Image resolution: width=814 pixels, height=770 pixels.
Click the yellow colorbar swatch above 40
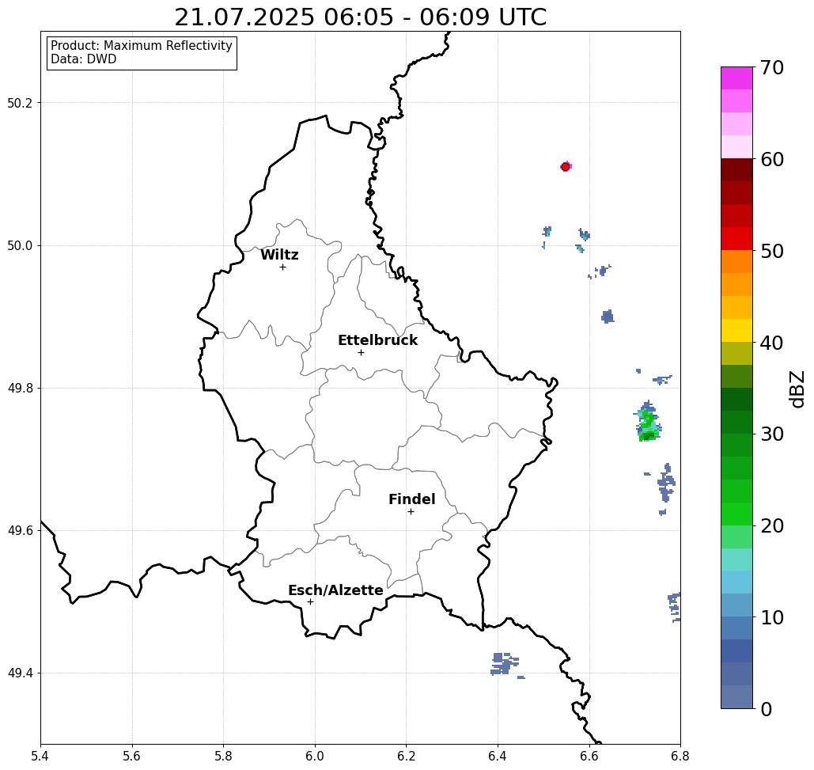(736, 330)
